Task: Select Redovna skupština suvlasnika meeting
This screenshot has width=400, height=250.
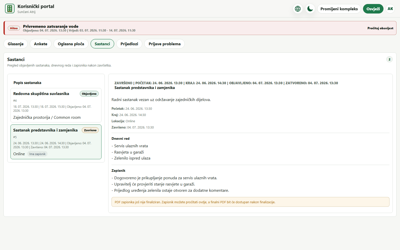Action: (56, 105)
